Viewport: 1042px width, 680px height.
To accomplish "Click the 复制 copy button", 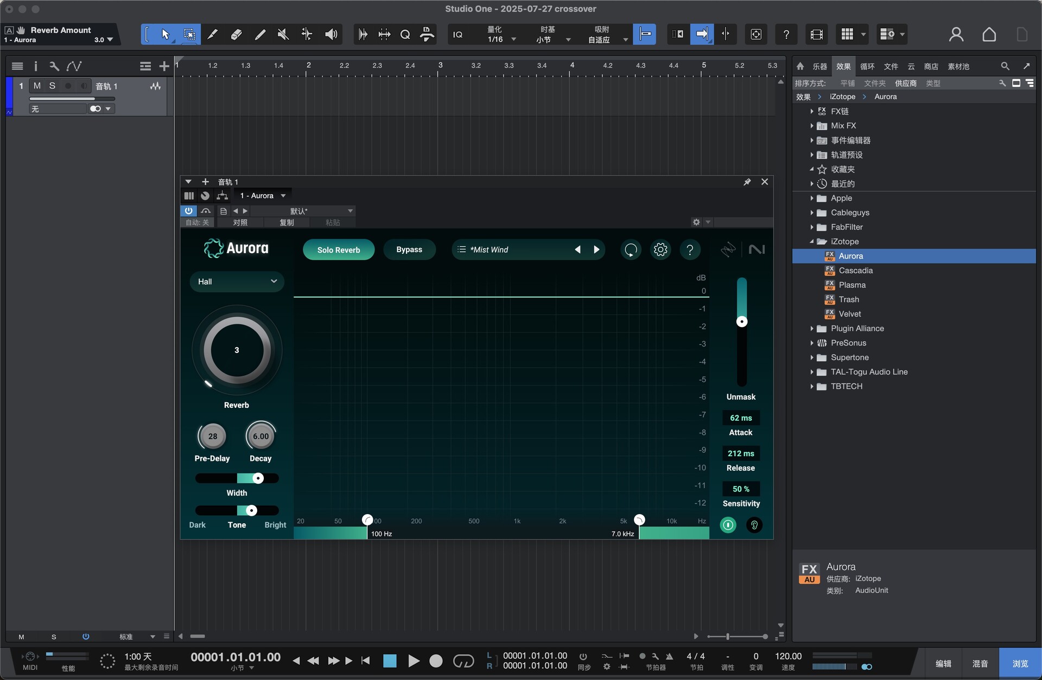I will pos(287,222).
